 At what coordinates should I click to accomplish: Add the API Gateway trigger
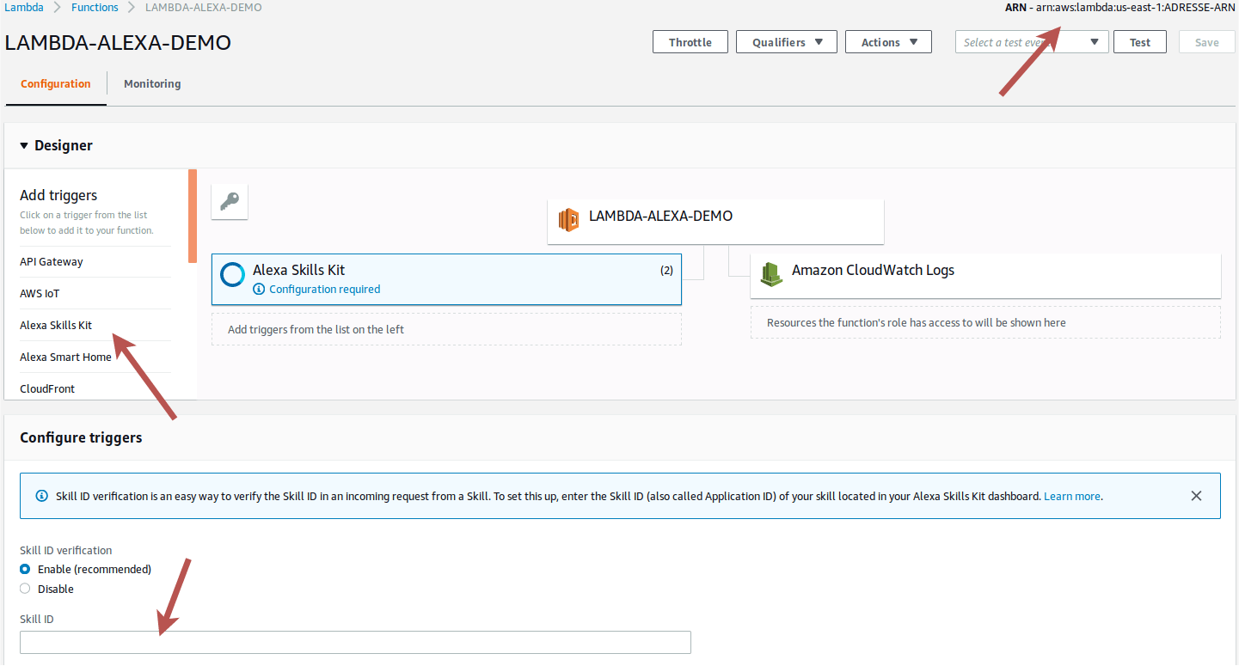[x=52, y=262]
